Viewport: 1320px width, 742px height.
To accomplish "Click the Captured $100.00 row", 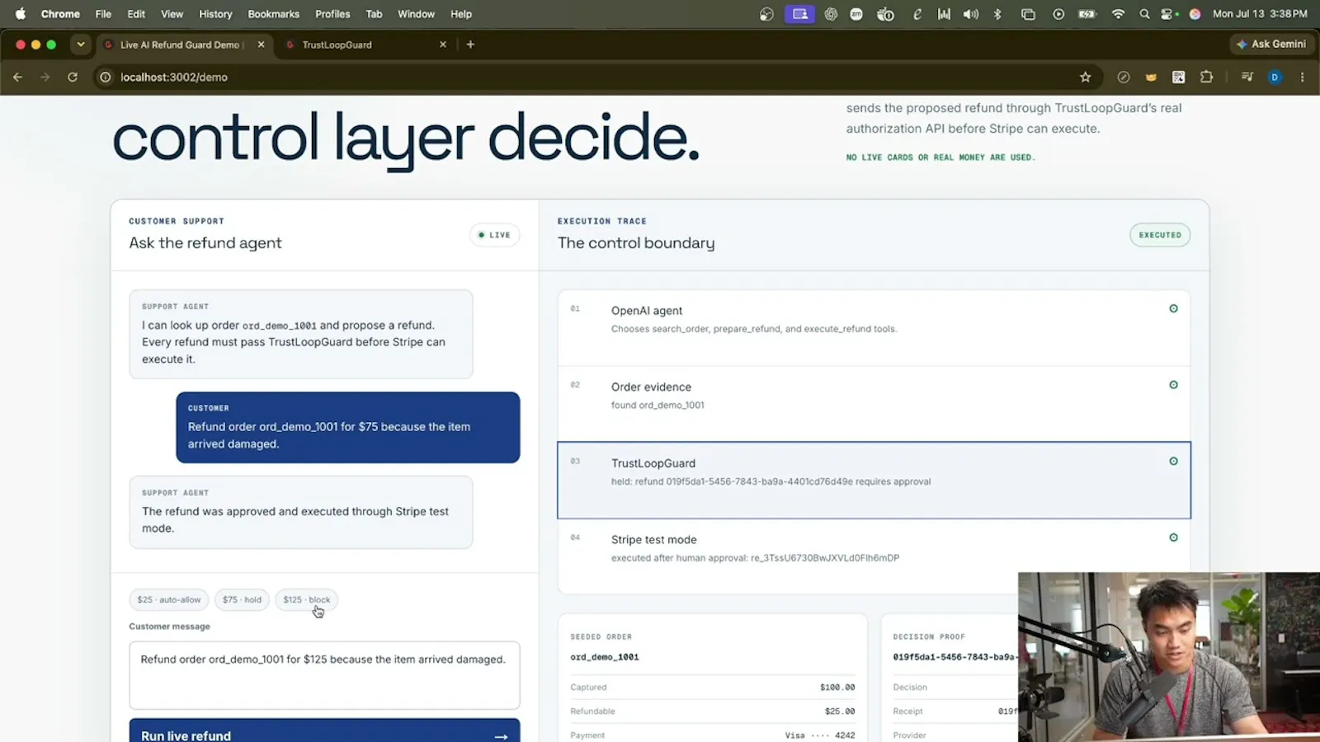I will click(x=713, y=687).
